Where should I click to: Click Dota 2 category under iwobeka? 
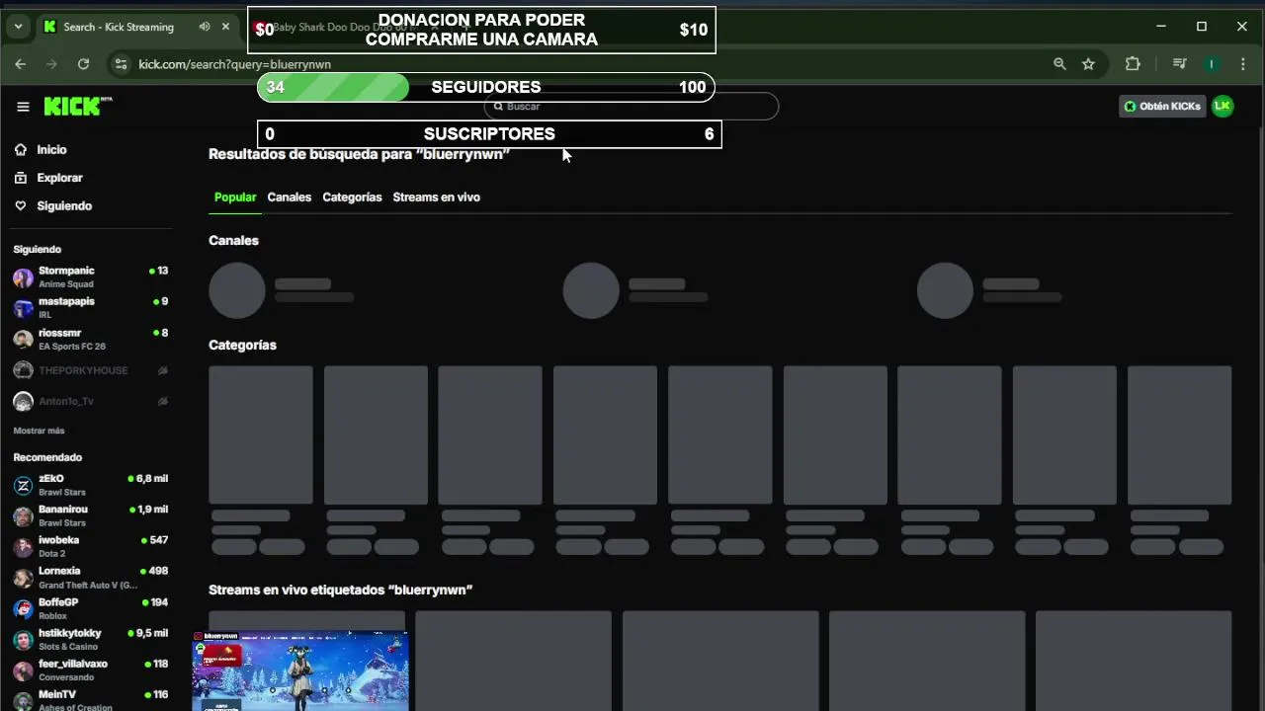(52, 554)
